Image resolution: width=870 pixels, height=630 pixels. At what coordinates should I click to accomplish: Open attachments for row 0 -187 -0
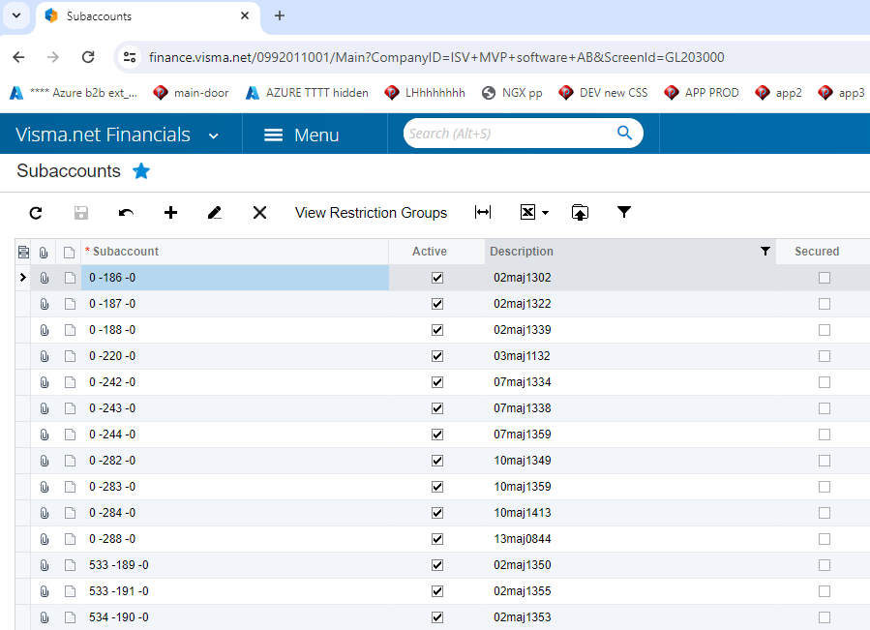45,304
